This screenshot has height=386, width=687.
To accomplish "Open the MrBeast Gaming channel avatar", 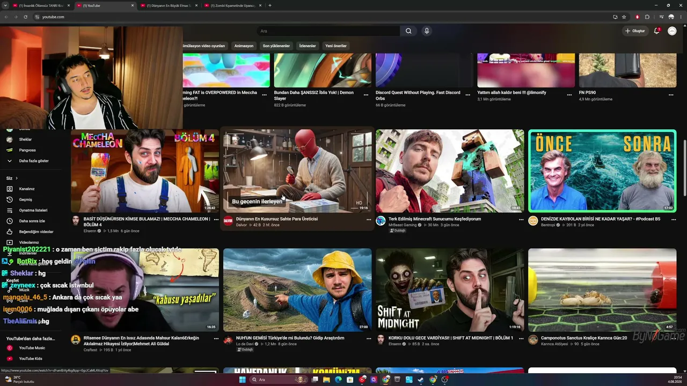I will [381, 221].
